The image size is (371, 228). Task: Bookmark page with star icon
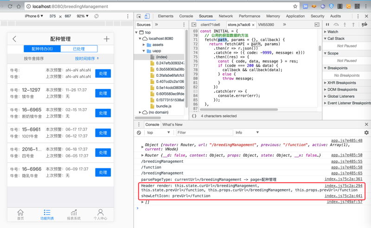[x=295, y=6]
